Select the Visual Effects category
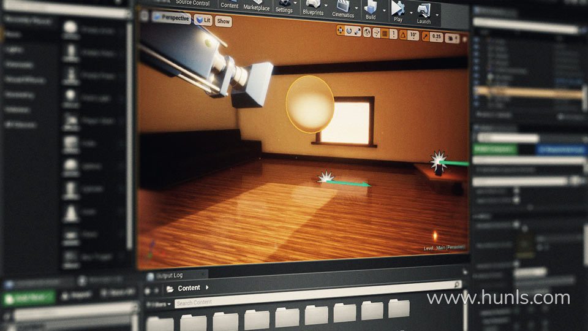Image resolution: width=588 pixels, height=331 pixels. (x=25, y=80)
